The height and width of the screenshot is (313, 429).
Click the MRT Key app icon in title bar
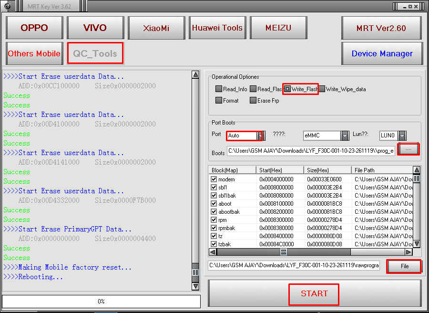pos(7,6)
